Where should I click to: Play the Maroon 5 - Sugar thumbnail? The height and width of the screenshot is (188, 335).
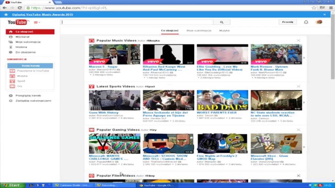pos(115,54)
